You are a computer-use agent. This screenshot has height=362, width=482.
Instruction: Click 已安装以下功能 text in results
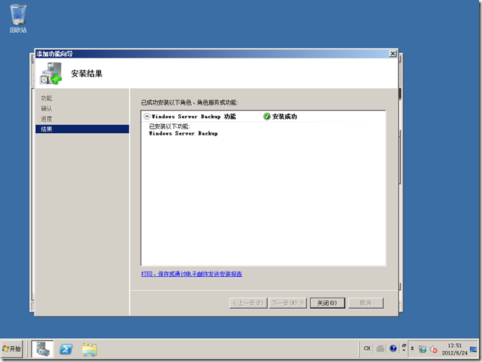click(x=170, y=126)
